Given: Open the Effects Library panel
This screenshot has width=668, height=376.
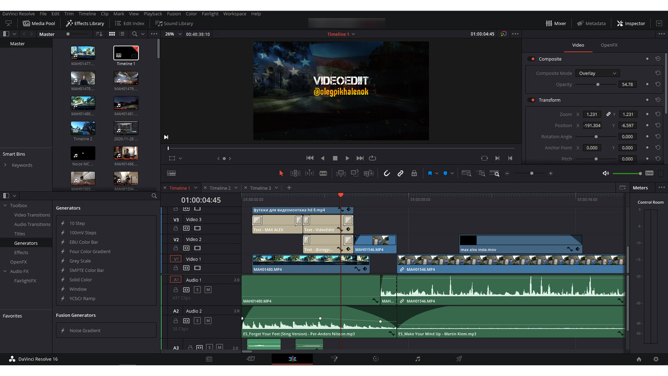Looking at the screenshot, I should [x=85, y=23].
